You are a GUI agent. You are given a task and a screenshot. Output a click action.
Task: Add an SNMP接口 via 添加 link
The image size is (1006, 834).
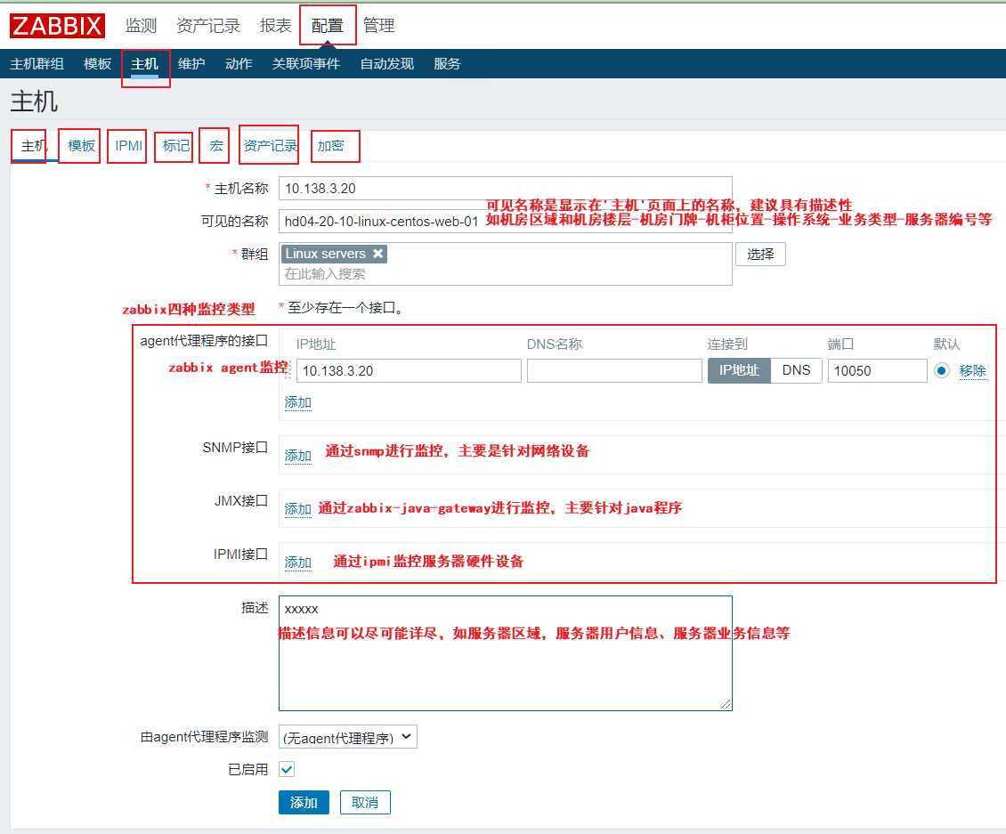click(x=297, y=456)
